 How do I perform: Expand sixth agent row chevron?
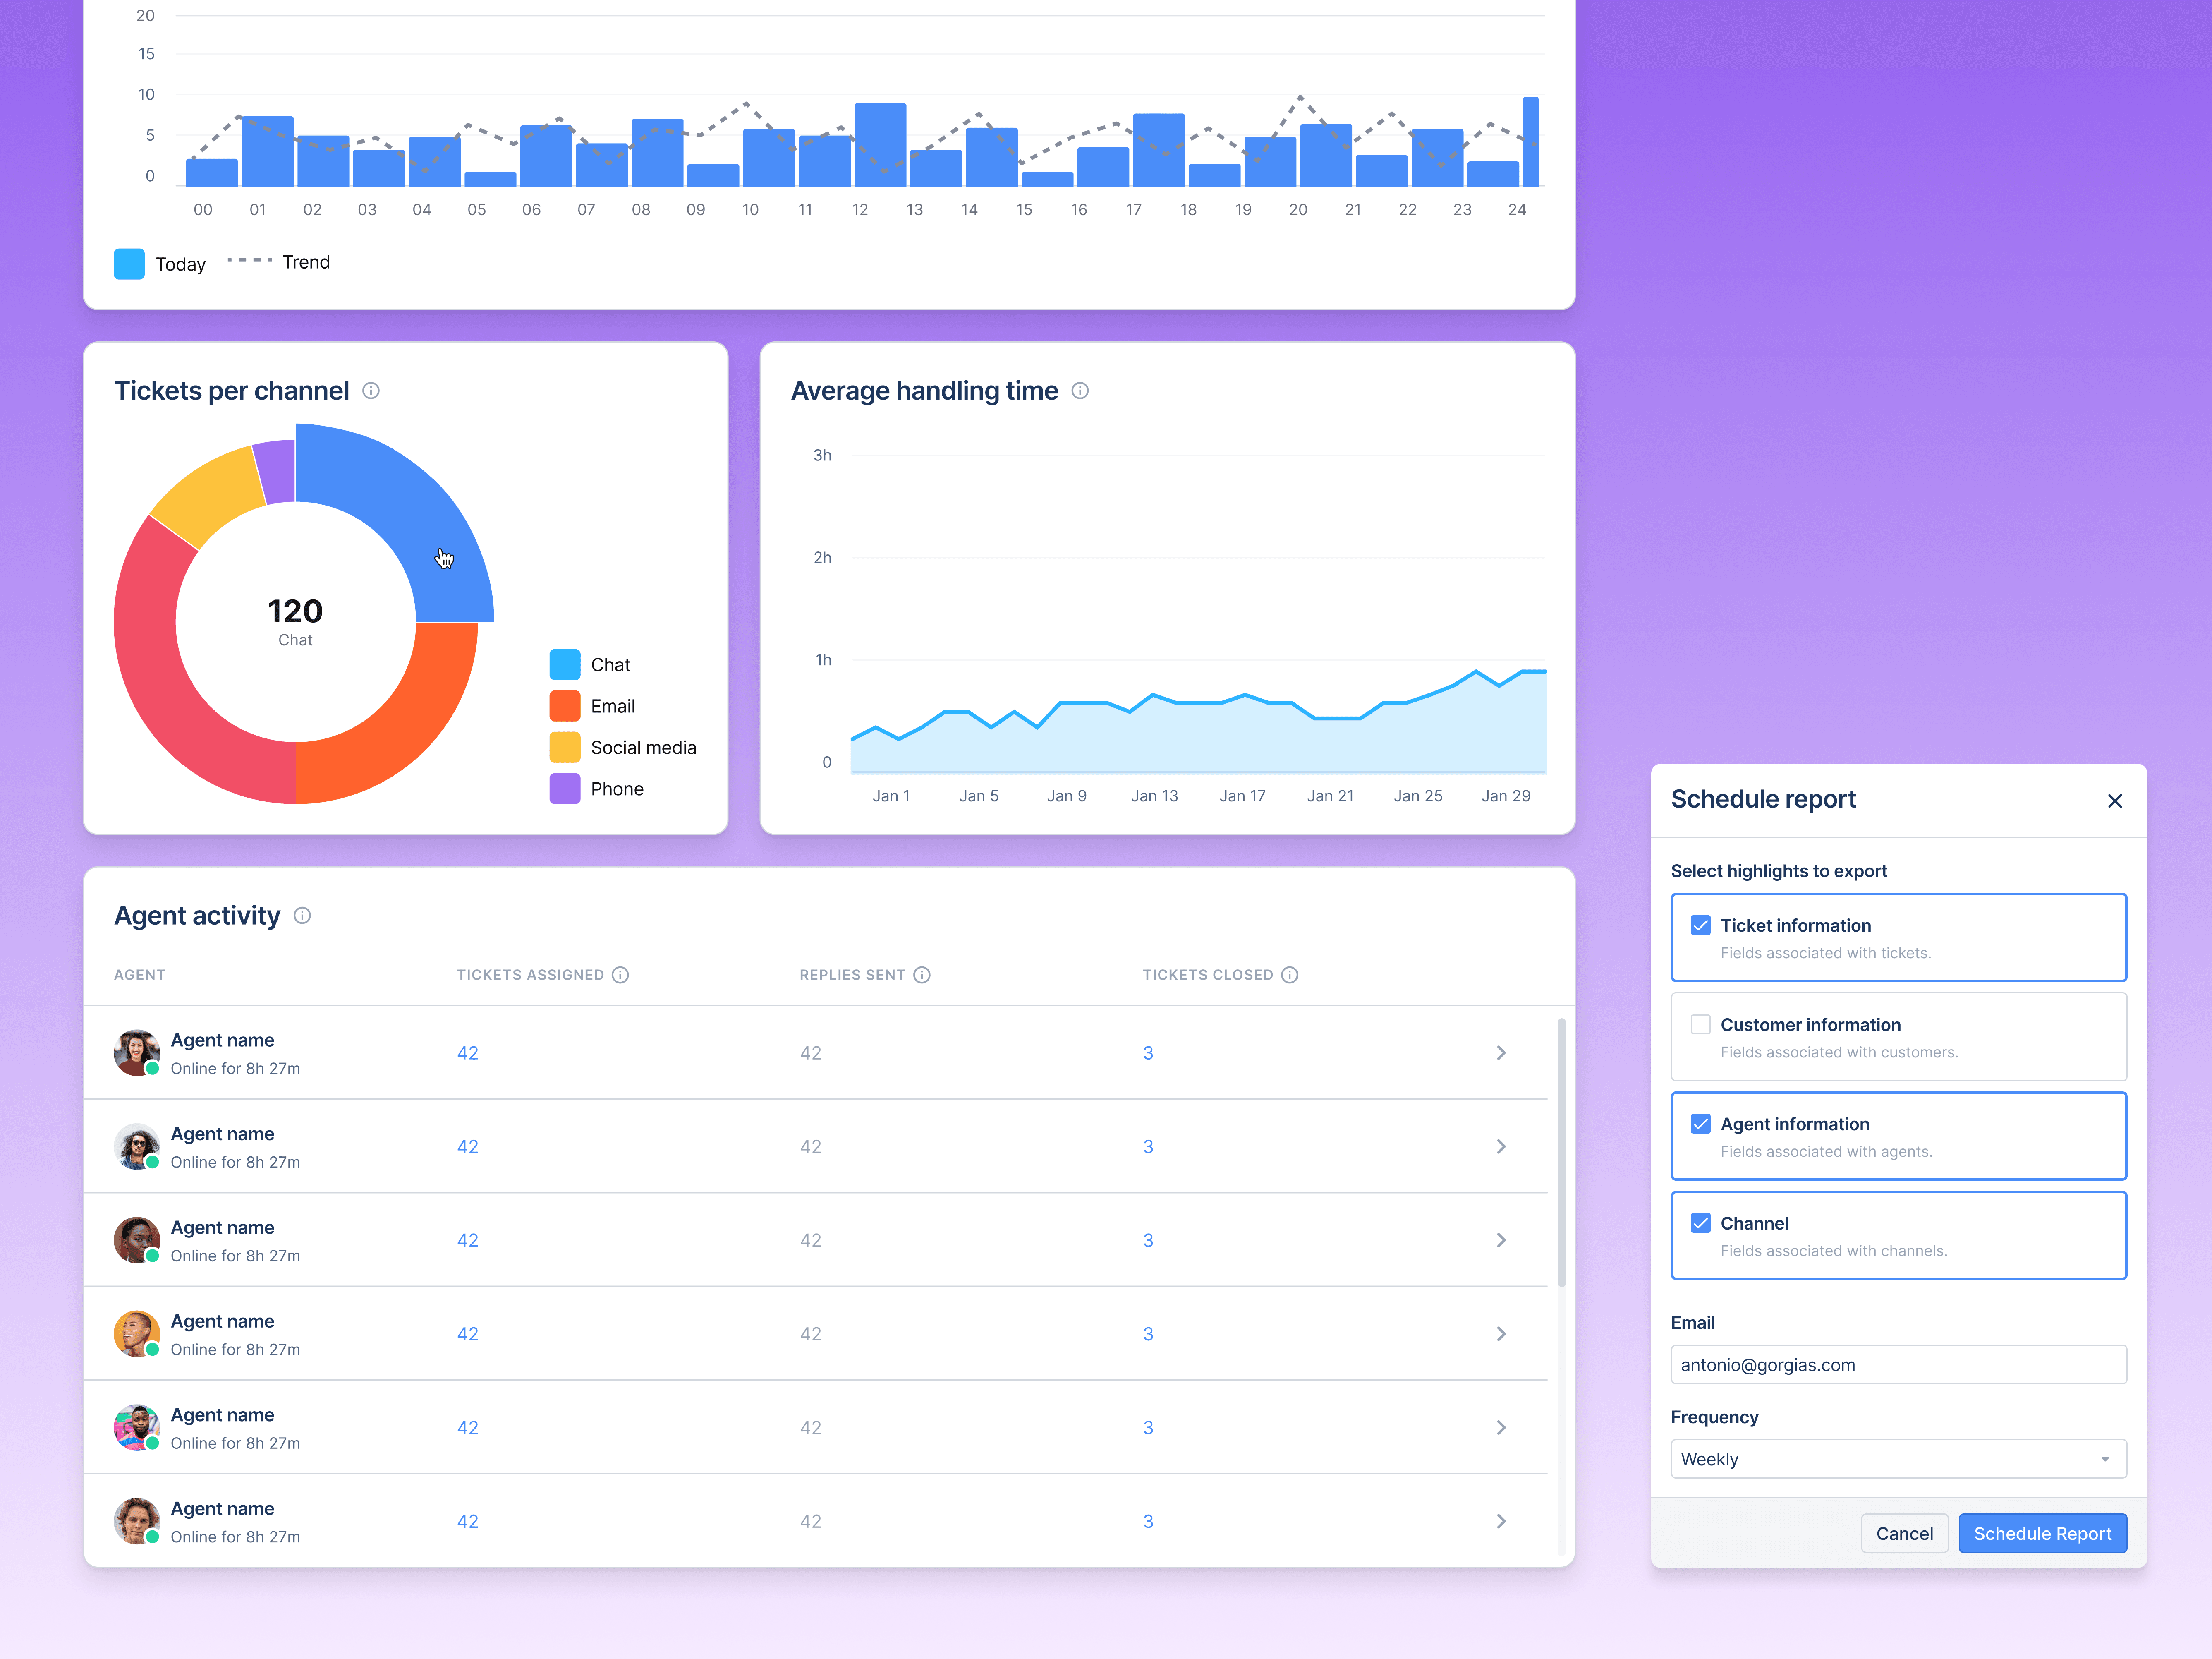pos(1501,1521)
